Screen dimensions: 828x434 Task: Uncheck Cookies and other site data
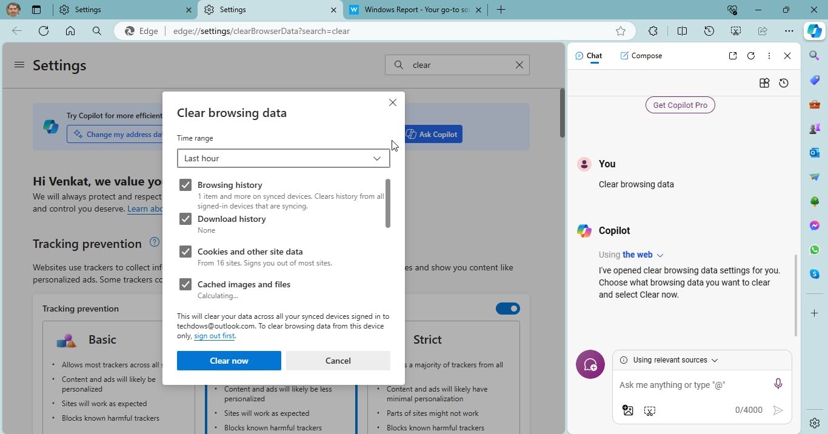[185, 252]
